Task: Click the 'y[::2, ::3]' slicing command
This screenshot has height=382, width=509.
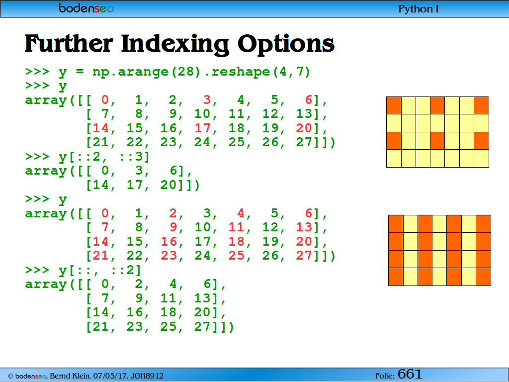Action: tap(104, 157)
